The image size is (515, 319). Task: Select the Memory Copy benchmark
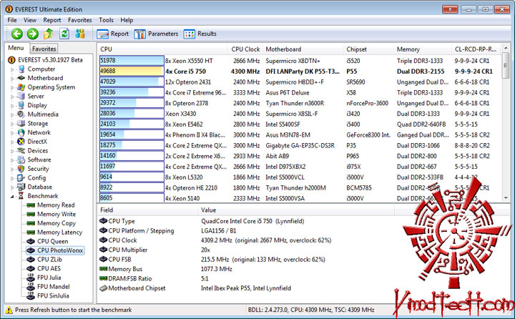click(57, 223)
